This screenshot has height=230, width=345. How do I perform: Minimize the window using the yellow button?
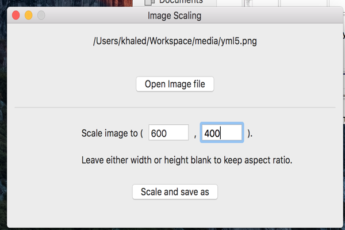[x=29, y=16]
